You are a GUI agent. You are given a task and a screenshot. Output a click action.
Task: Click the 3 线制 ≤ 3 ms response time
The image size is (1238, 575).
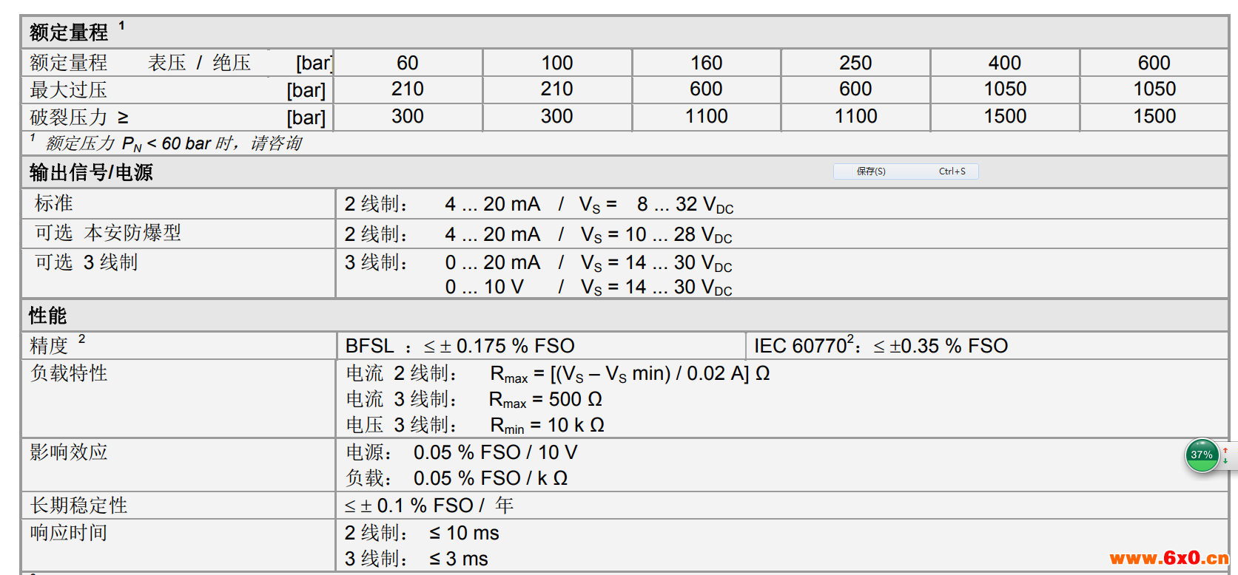[417, 559]
